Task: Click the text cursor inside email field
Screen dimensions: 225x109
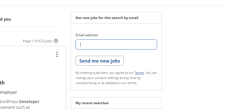Action: pyautogui.click(x=81, y=44)
